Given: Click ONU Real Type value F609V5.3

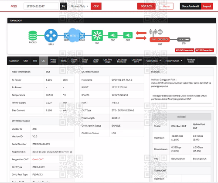Looking at the screenshot, I should coord(37,175).
